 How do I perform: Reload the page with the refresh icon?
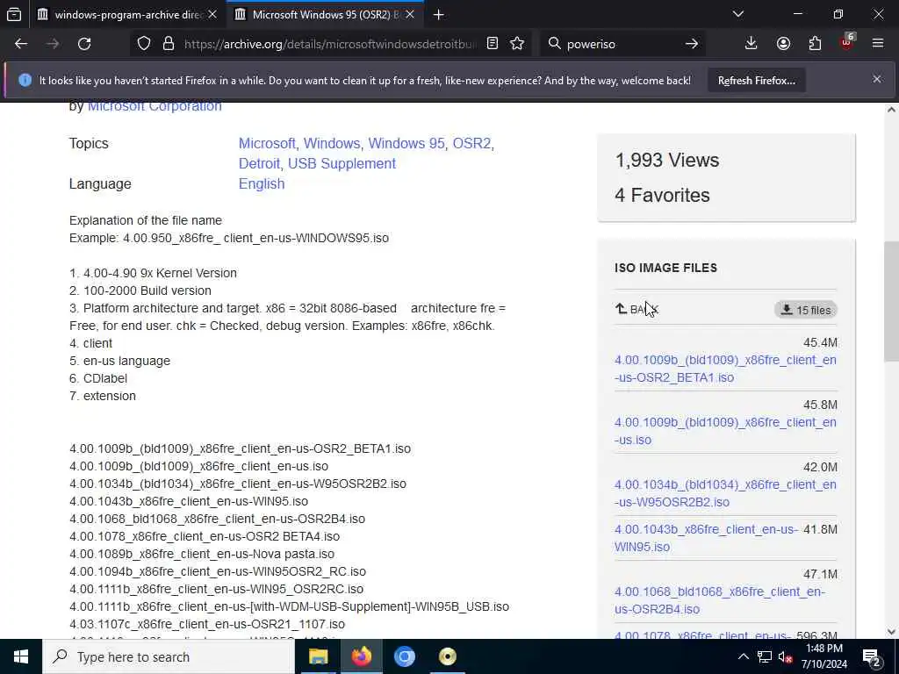pyautogui.click(x=84, y=44)
